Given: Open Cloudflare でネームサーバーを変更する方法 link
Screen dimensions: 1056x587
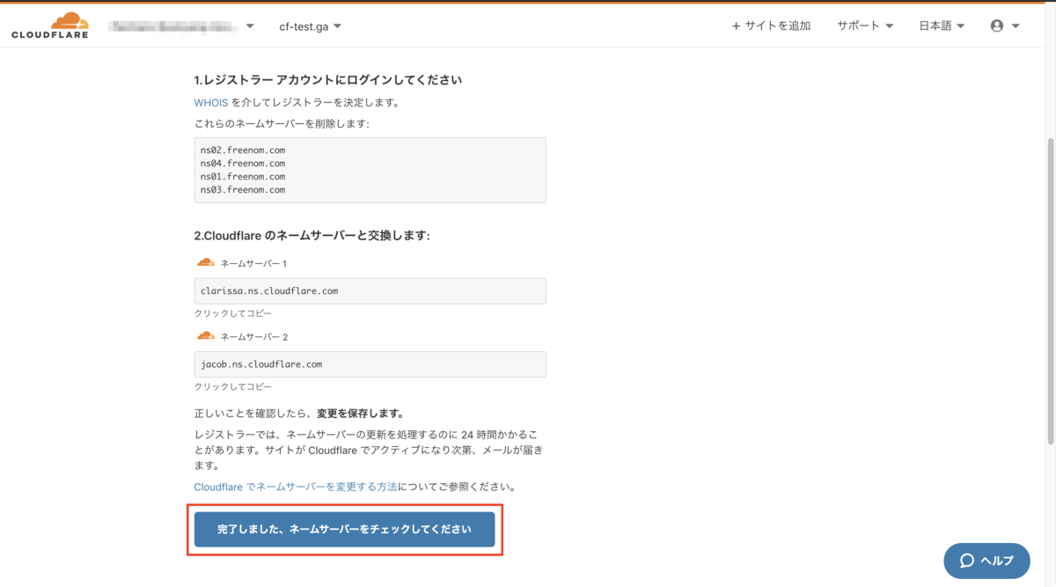Looking at the screenshot, I should point(296,487).
